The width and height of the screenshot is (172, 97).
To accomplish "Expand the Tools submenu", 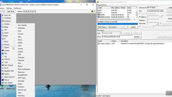I will [9, 62].
